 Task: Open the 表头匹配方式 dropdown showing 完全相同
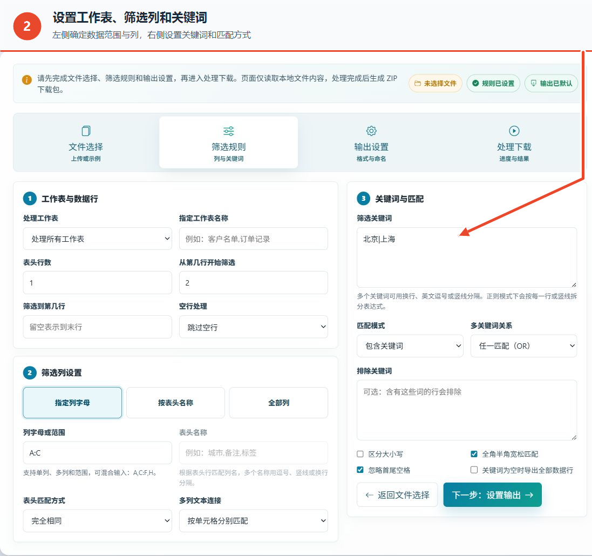pyautogui.click(x=98, y=521)
